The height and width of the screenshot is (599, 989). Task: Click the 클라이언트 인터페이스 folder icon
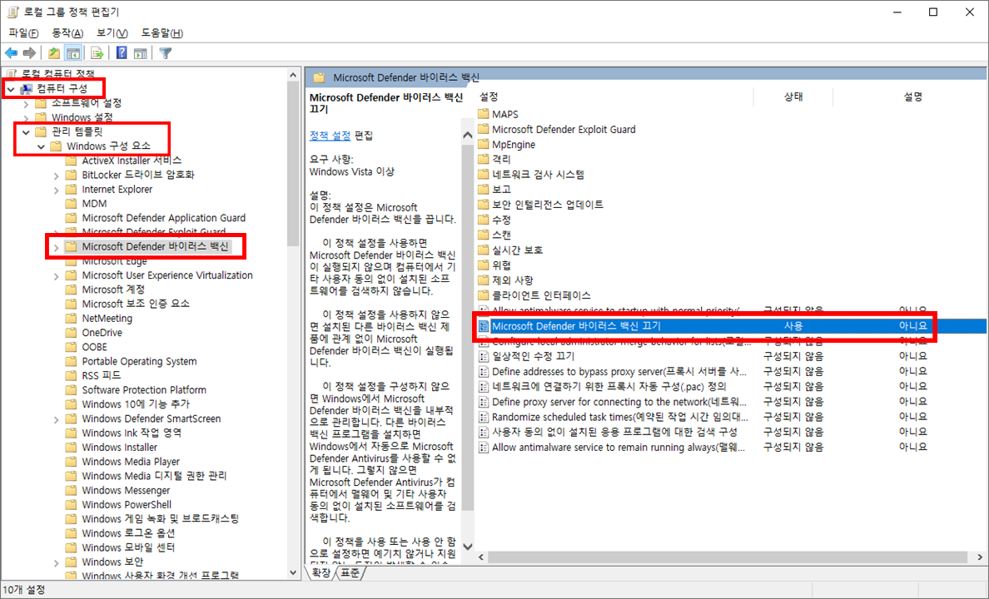pos(484,295)
